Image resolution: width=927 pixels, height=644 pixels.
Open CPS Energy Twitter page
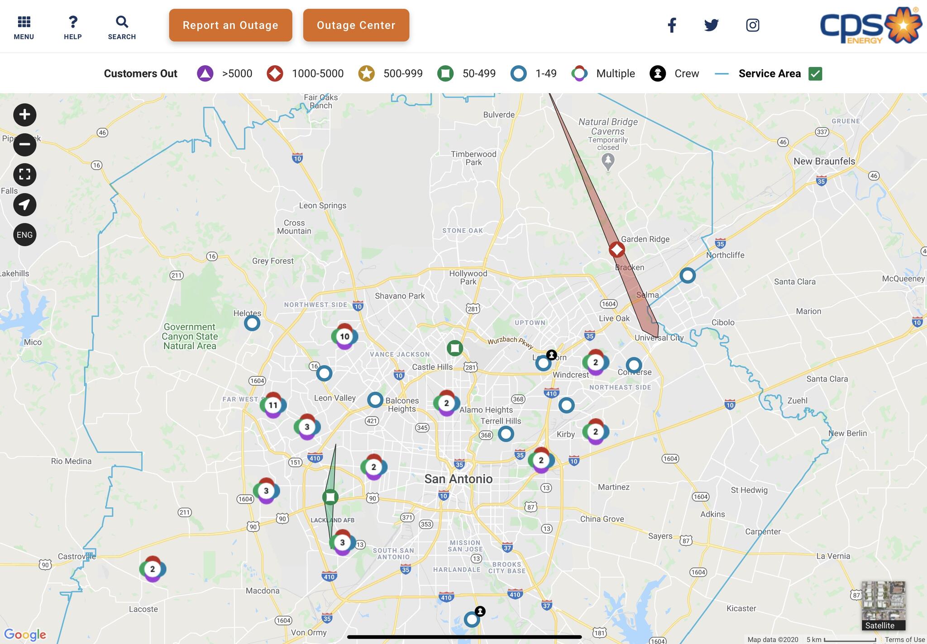click(712, 25)
